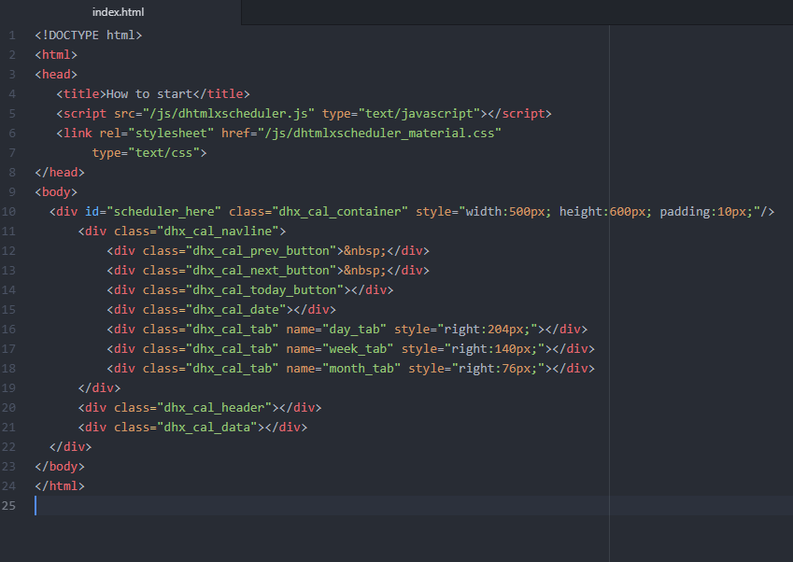The height and width of the screenshot is (562, 793).
Task: Click the dhx_cal_header class name
Action: point(215,407)
